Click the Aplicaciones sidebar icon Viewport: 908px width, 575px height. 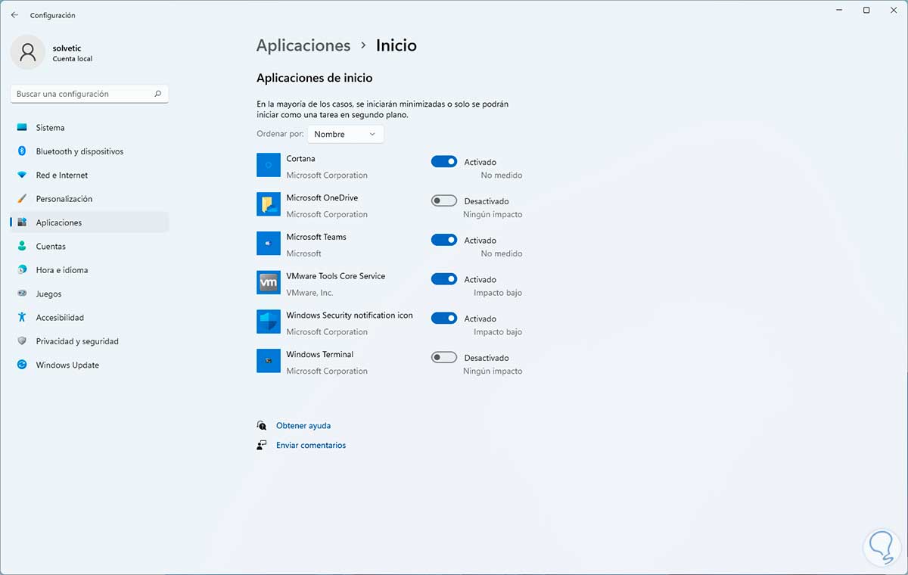point(22,222)
